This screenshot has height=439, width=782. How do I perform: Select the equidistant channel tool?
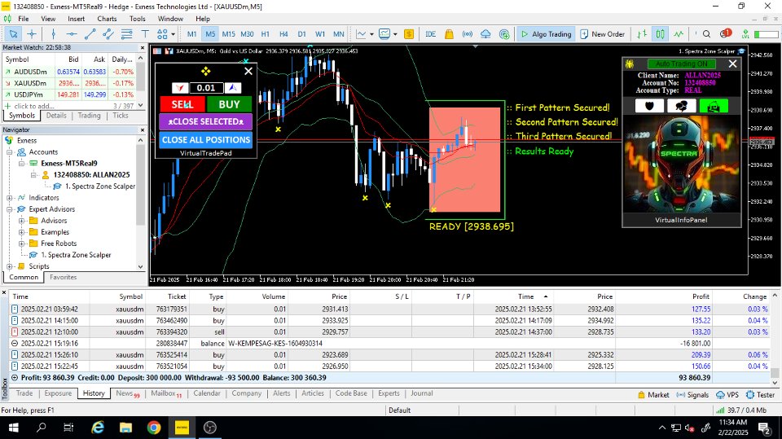tap(108, 34)
